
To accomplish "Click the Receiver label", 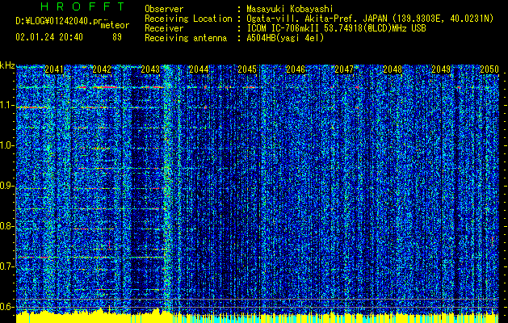I will (x=164, y=28).
